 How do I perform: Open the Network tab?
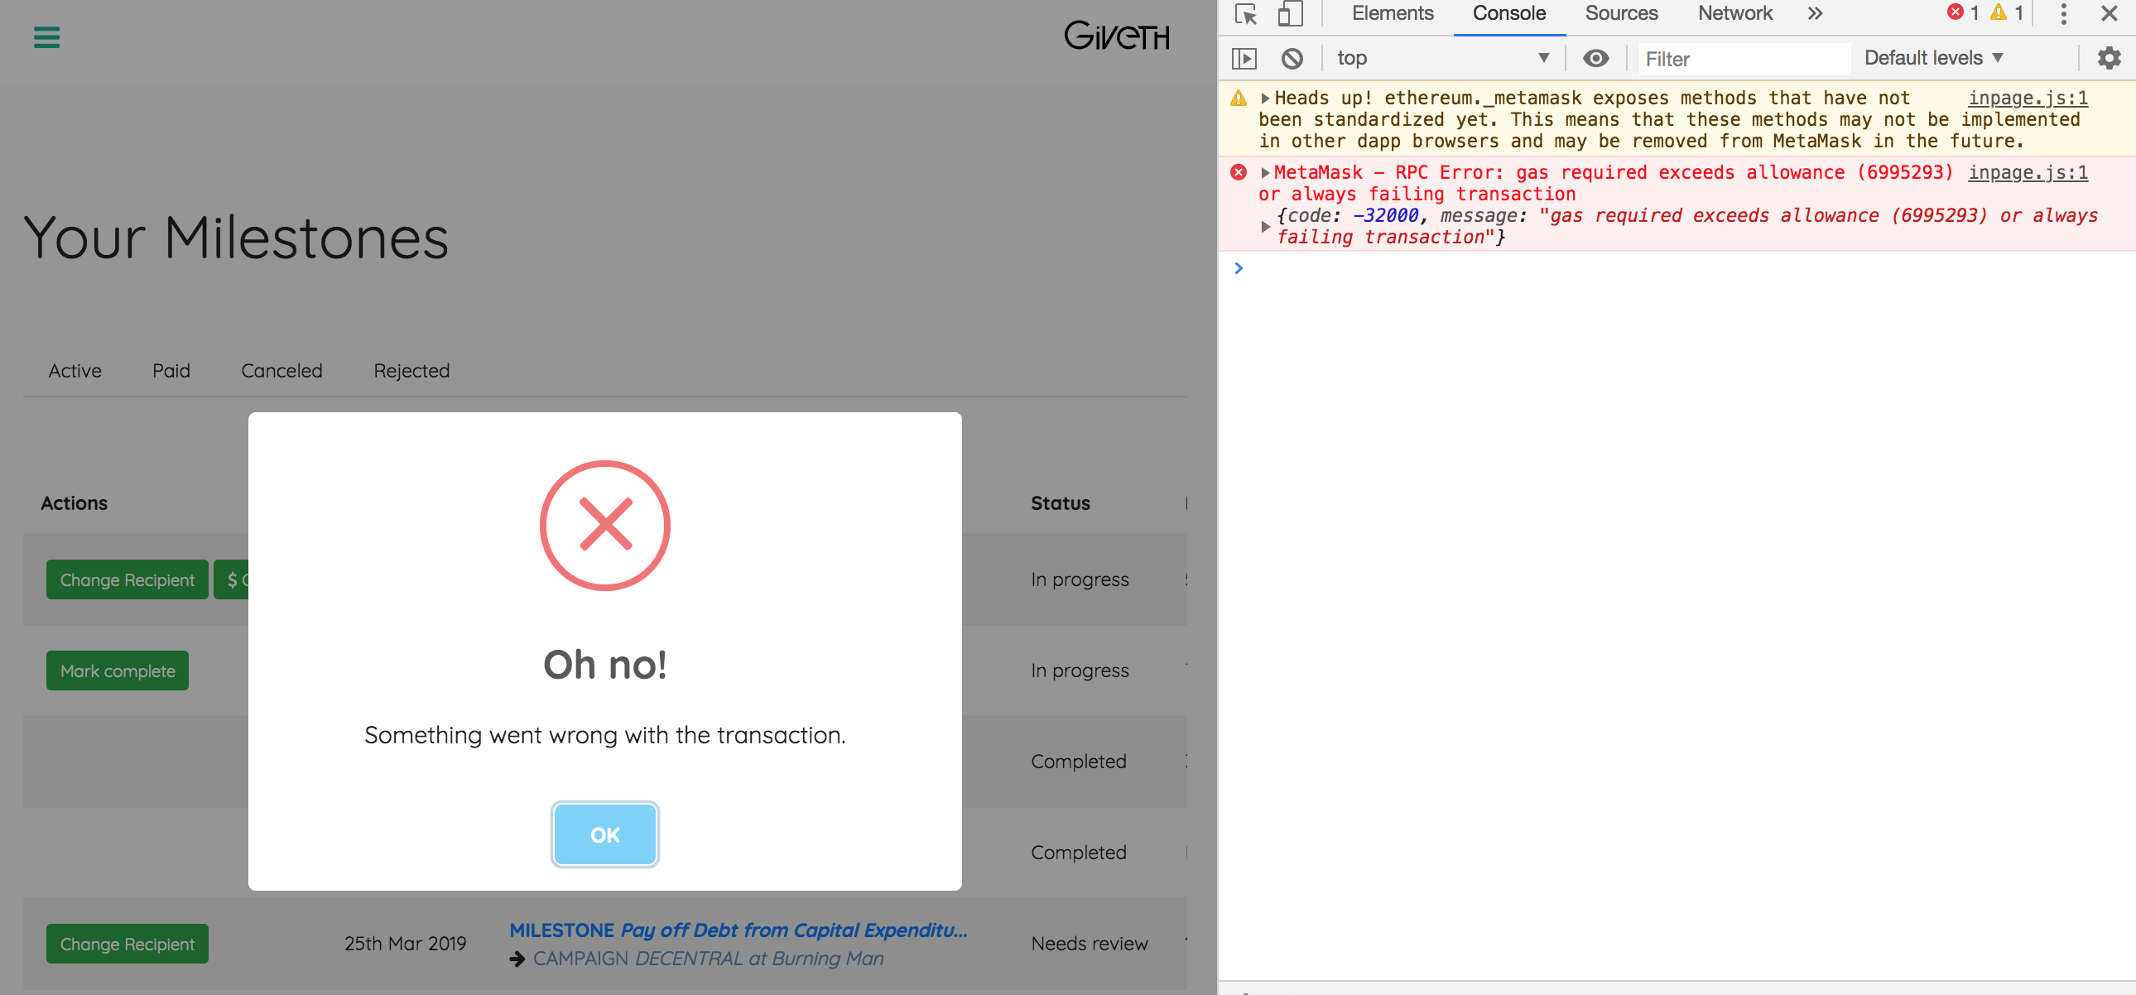[x=1734, y=13]
